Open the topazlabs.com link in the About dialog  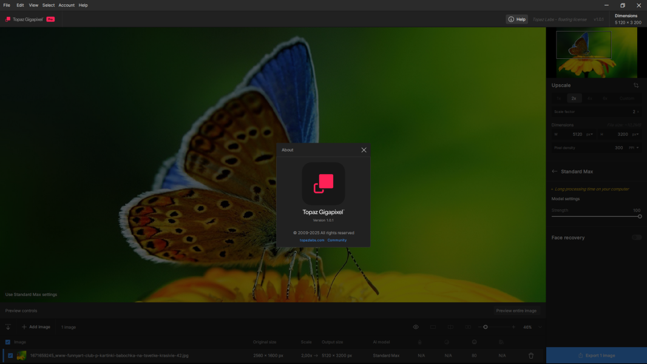point(312,240)
